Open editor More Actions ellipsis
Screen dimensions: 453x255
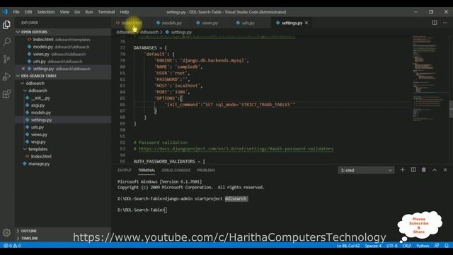[x=445, y=23]
